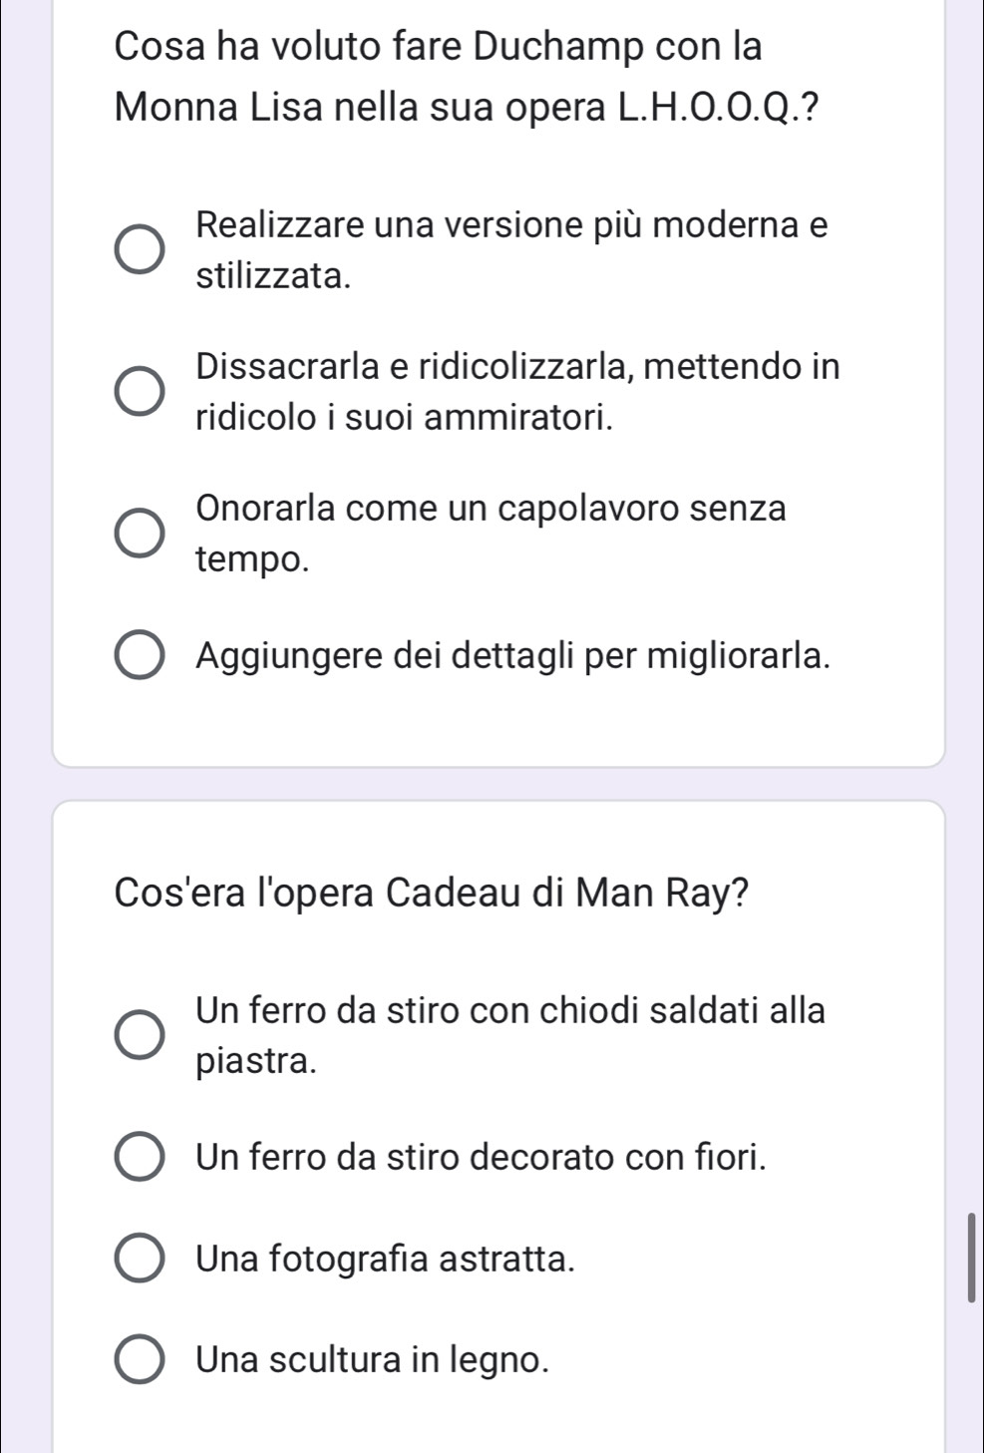Image resolution: width=984 pixels, height=1453 pixels.
Task: Click answer text 'Realizzare una versione più moderna e stilizzata'
Action: pos(512,250)
